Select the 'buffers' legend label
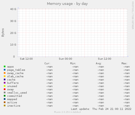 [13, 83]
